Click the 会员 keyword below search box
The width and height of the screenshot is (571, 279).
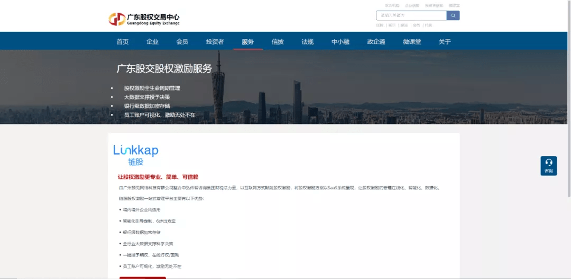pyautogui.click(x=416, y=25)
